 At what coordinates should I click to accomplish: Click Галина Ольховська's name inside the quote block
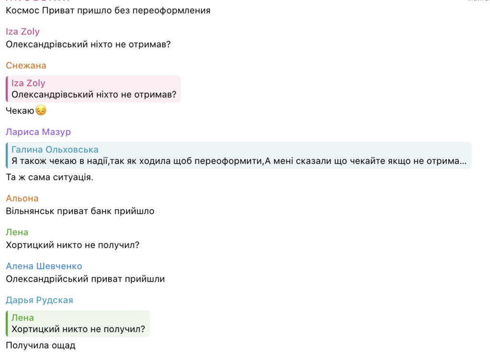[55, 150]
